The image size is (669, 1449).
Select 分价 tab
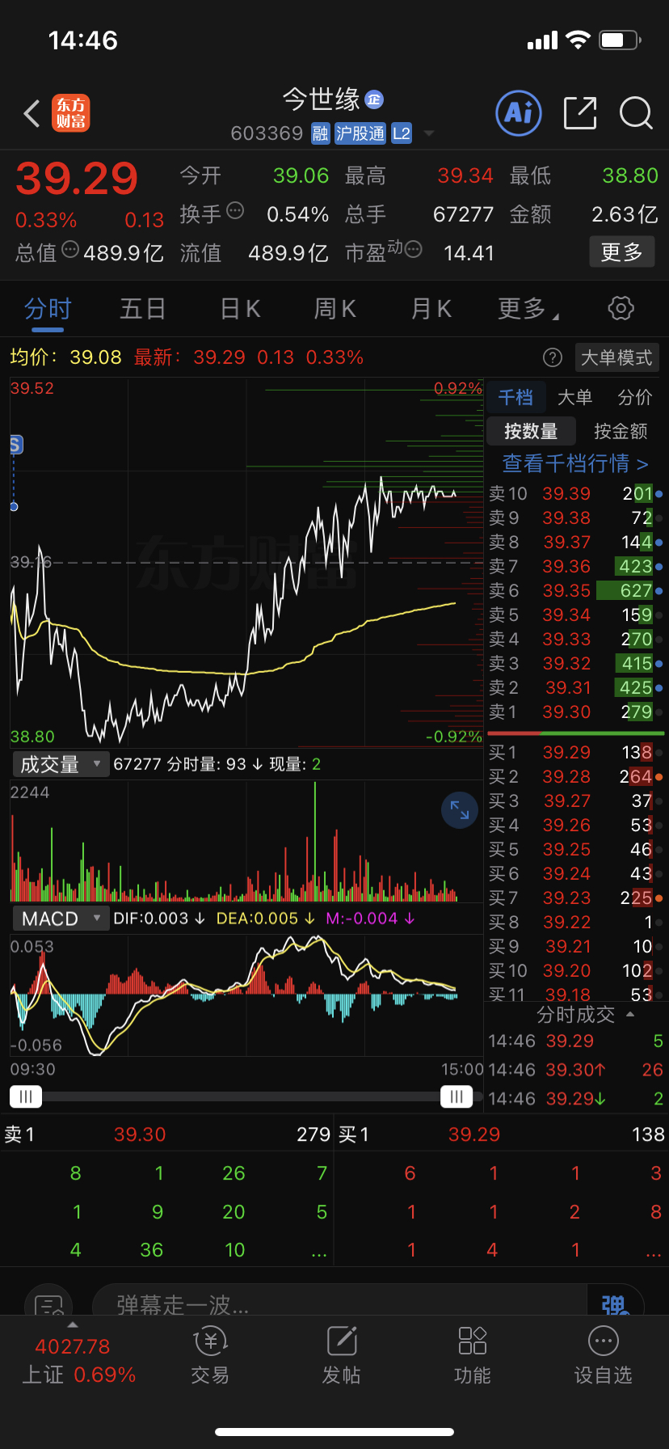pos(634,397)
